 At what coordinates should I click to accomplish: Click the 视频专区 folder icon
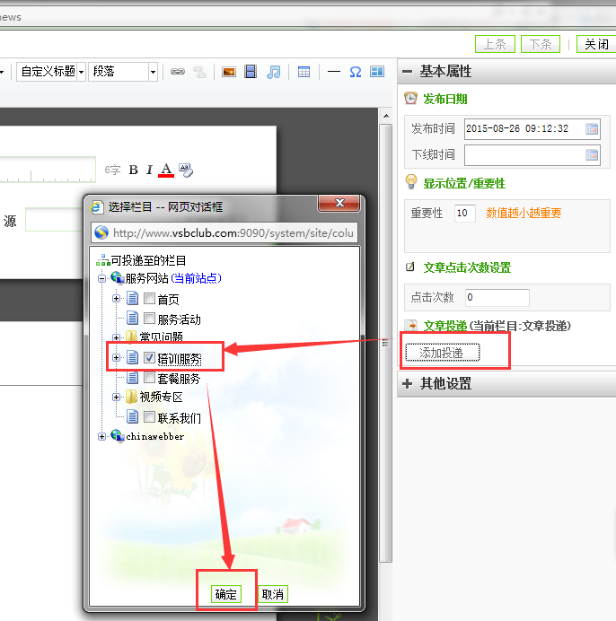click(x=132, y=397)
